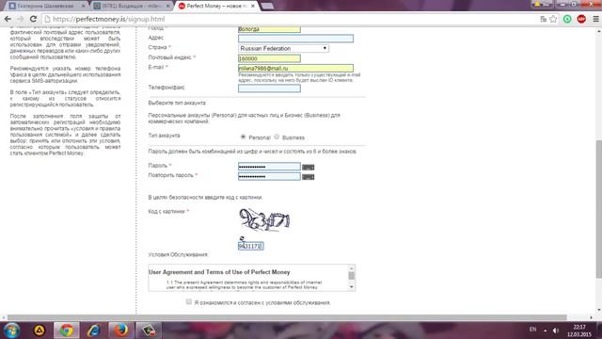Click the E-mail field
Image resolution: width=602 pixels, height=339 pixels.
point(295,68)
